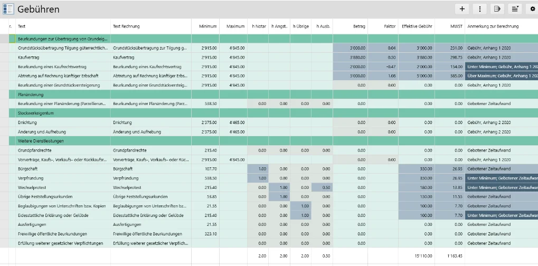Click the Faktor cell showing -0.47

(383, 67)
